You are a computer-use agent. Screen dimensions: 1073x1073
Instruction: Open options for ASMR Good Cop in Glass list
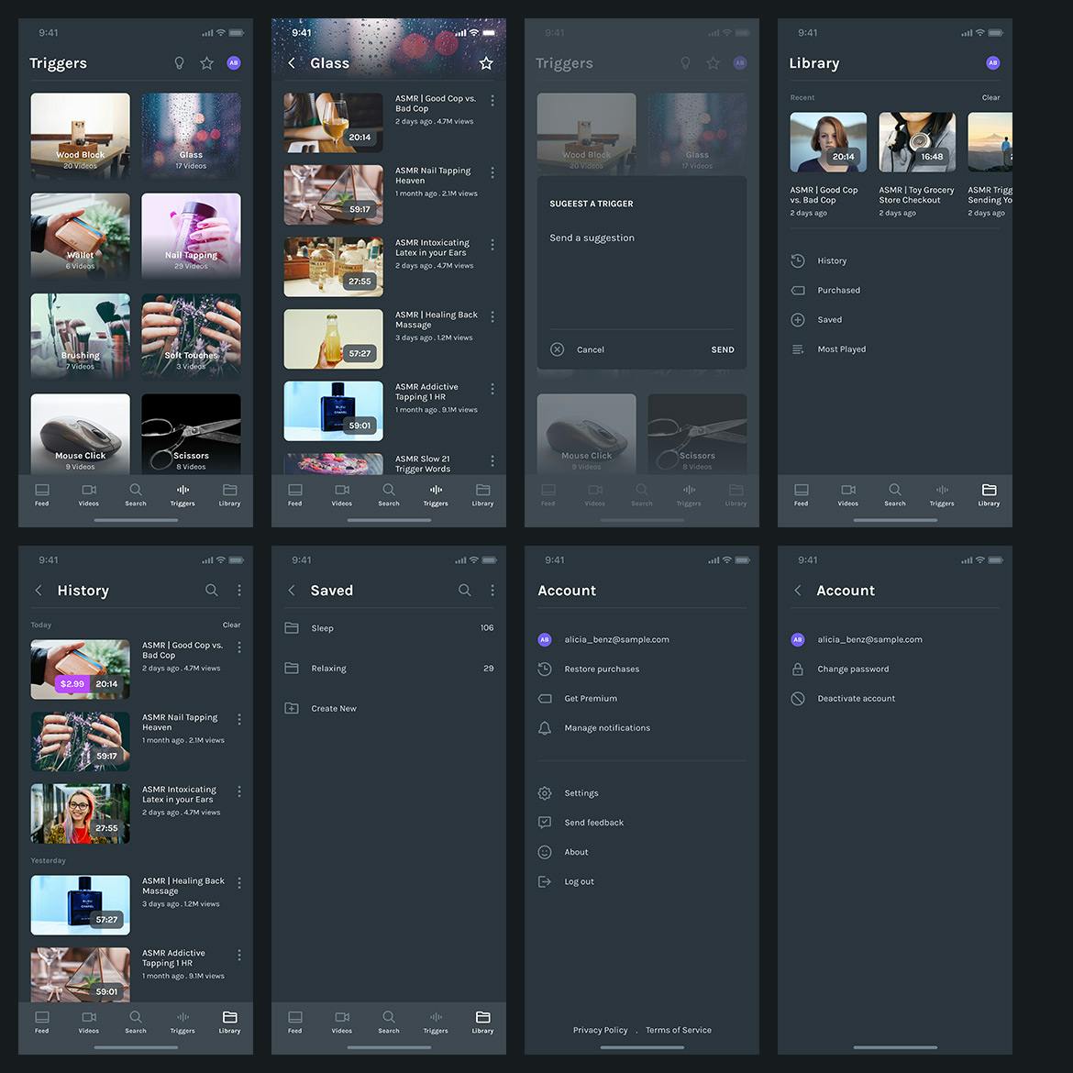tap(492, 100)
